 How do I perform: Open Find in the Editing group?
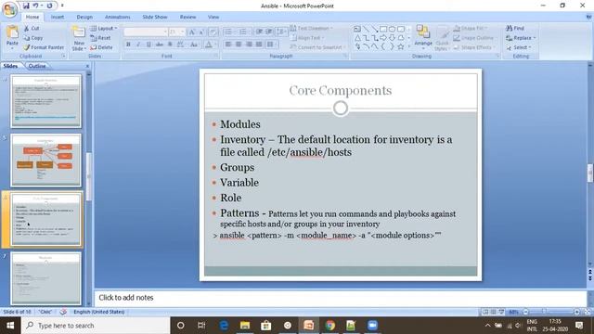[515, 29]
